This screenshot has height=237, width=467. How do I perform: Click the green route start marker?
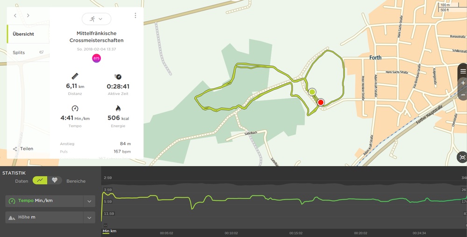coord(312,92)
